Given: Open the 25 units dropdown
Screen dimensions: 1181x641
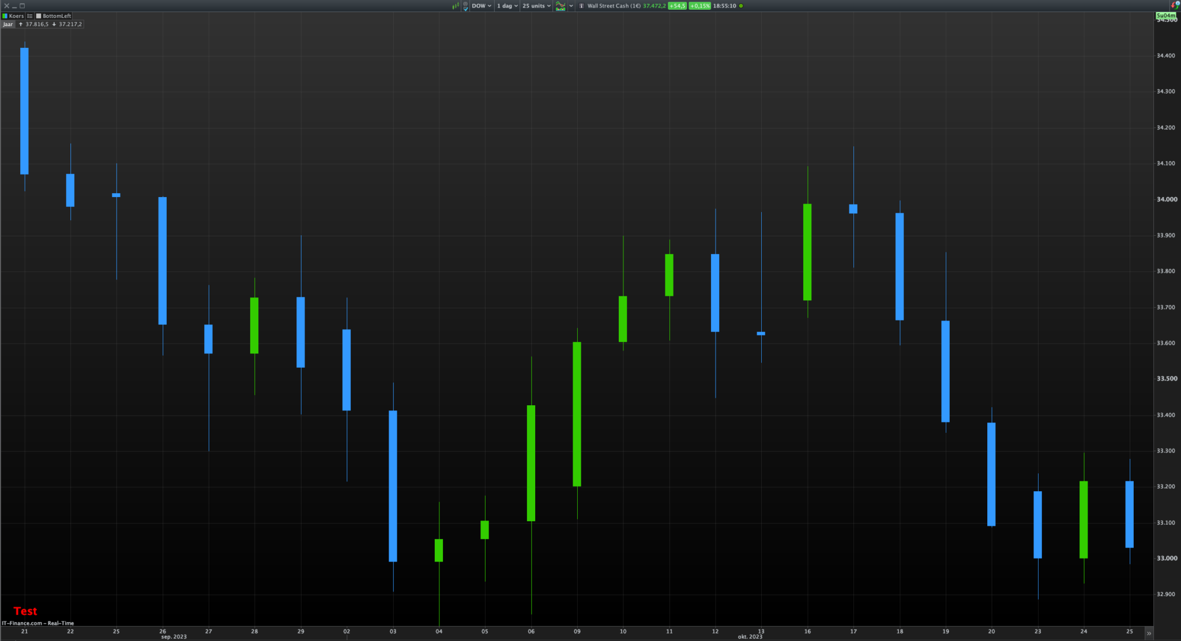Looking at the screenshot, I should (x=536, y=6).
